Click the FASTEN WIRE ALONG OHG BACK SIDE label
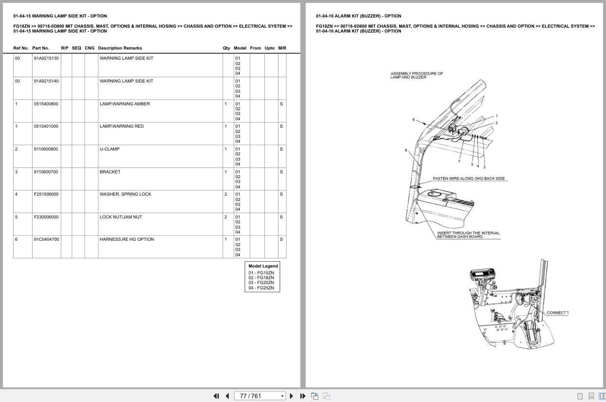 point(469,179)
